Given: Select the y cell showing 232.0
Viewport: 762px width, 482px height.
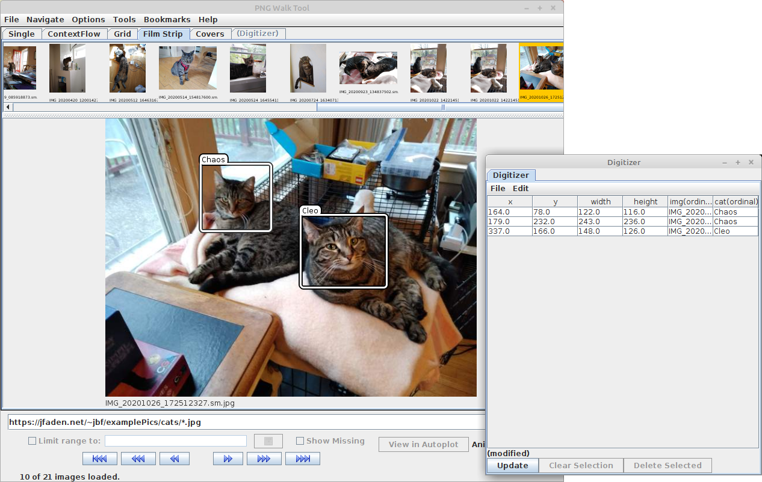Looking at the screenshot, I should pyautogui.click(x=555, y=222).
